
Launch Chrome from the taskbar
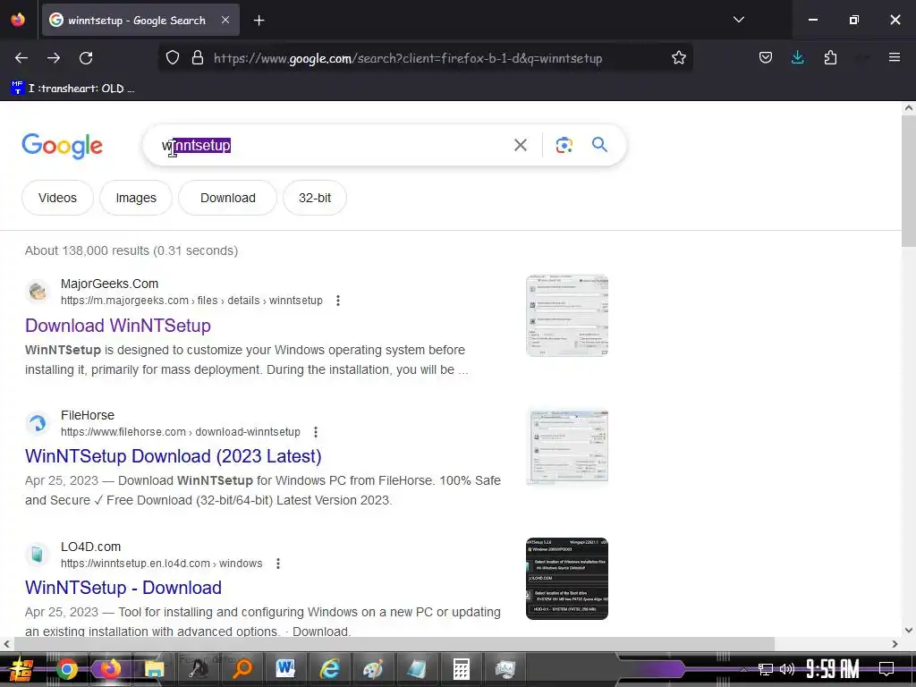pyautogui.click(x=67, y=669)
